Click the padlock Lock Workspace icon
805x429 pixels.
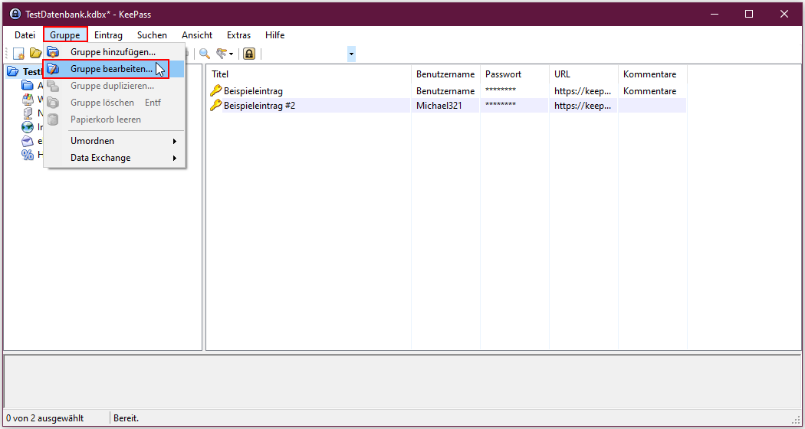[x=249, y=54]
